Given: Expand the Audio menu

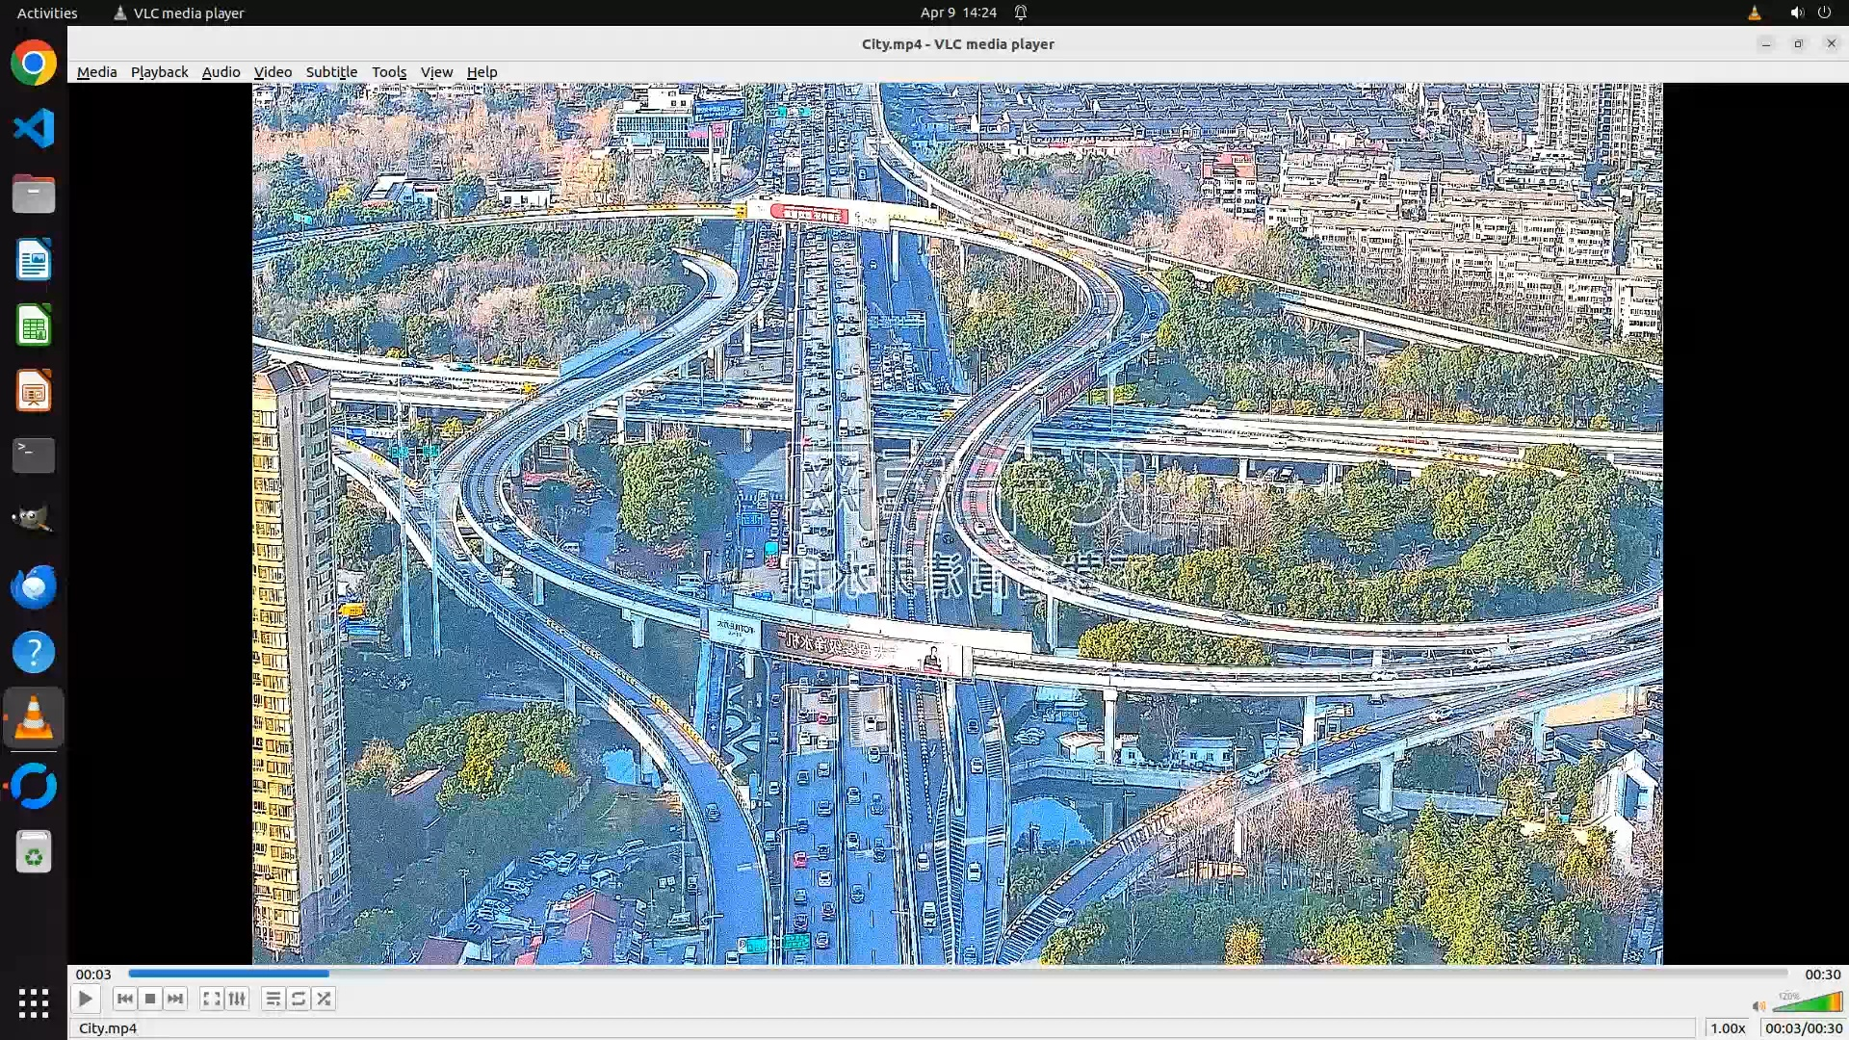Looking at the screenshot, I should tap(221, 72).
